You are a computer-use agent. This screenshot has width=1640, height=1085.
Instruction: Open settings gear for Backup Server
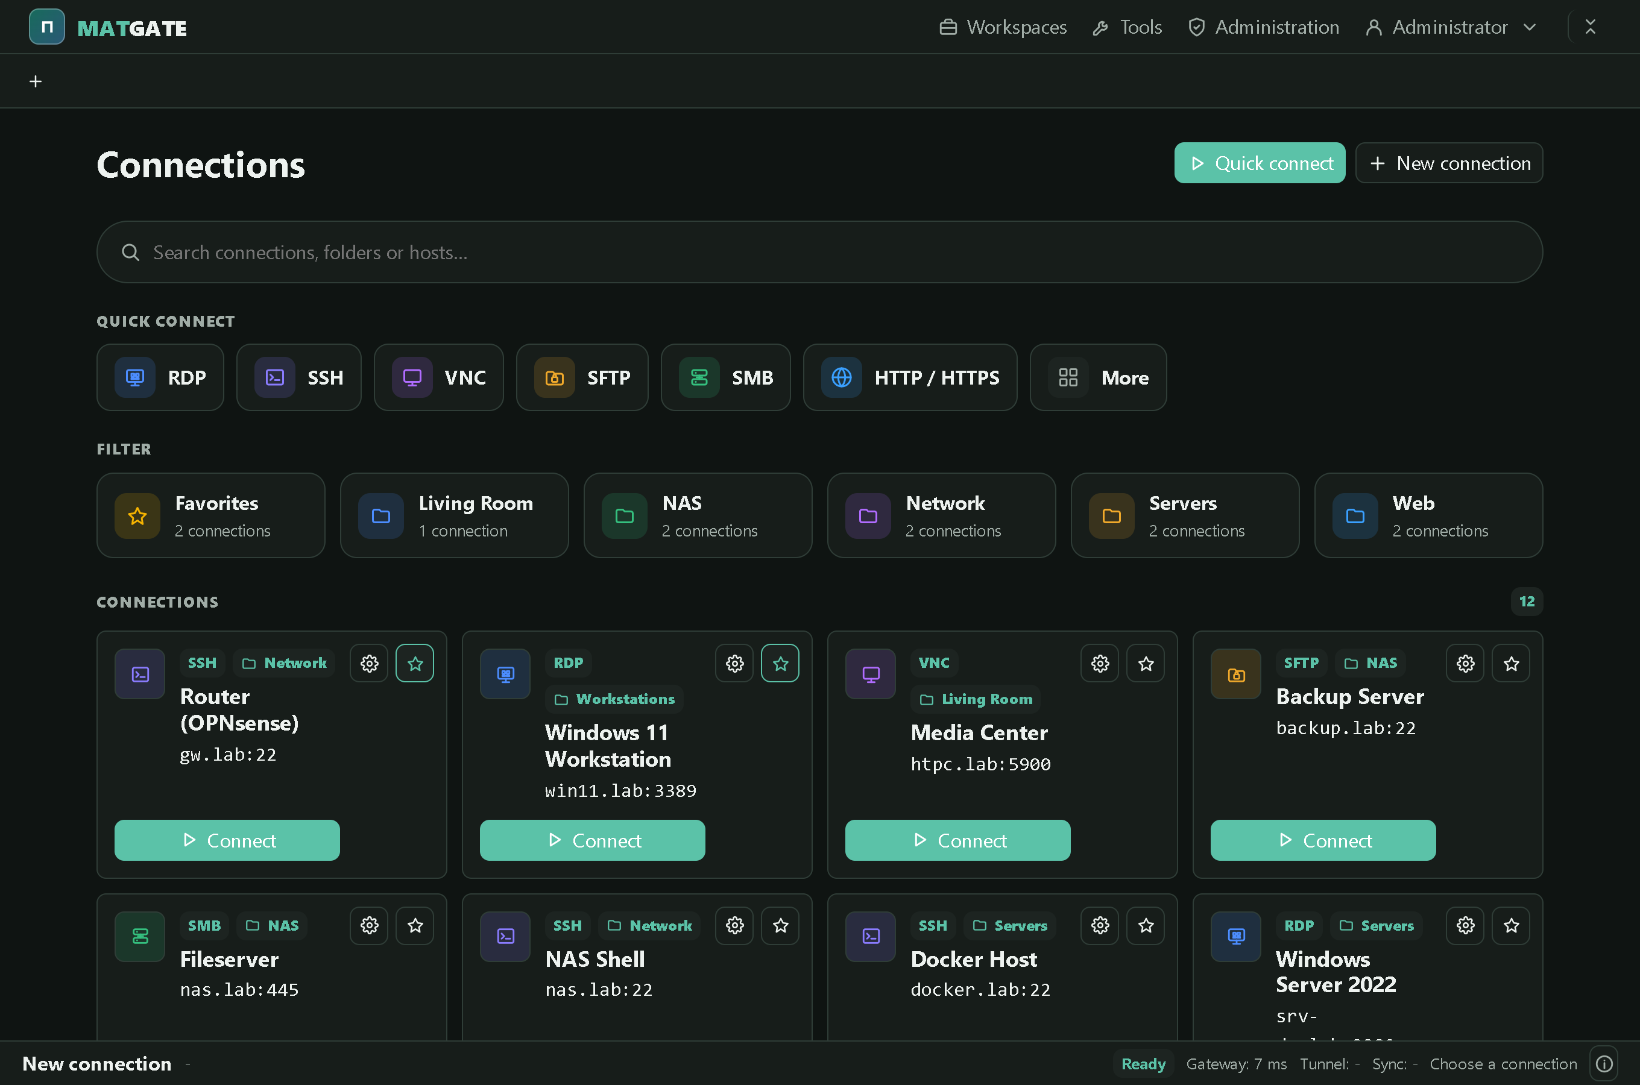coord(1465,663)
